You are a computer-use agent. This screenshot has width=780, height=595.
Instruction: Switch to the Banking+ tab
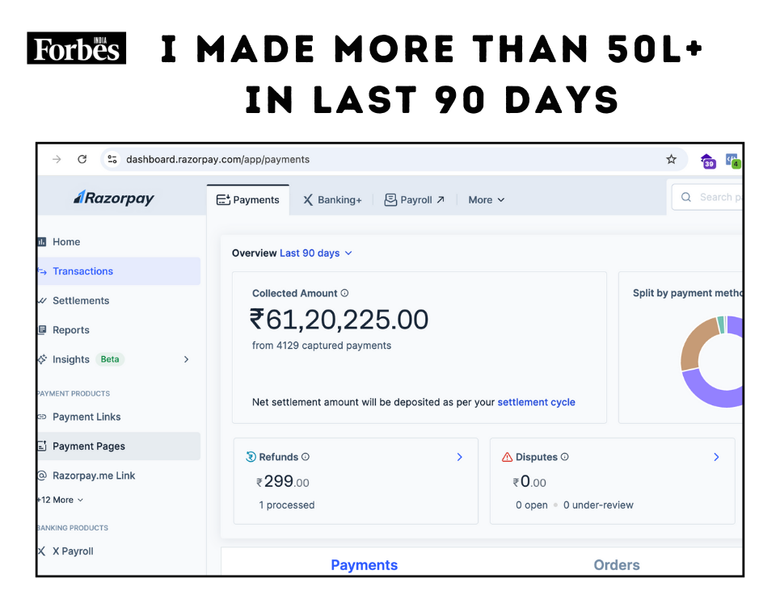click(x=332, y=199)
